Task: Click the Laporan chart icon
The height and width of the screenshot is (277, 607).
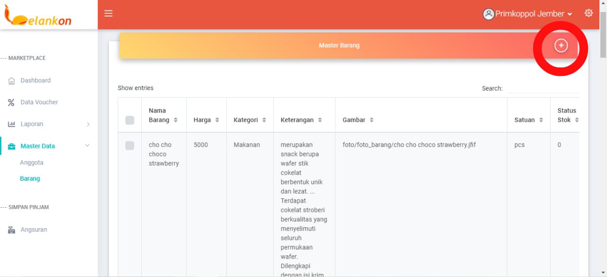Action: pyautogui.click(x=12, y=124)
